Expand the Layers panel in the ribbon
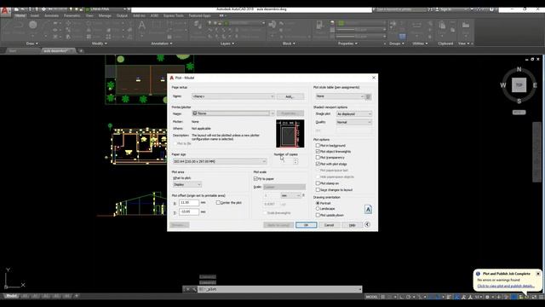545x307 pixels. pos(227,43)
